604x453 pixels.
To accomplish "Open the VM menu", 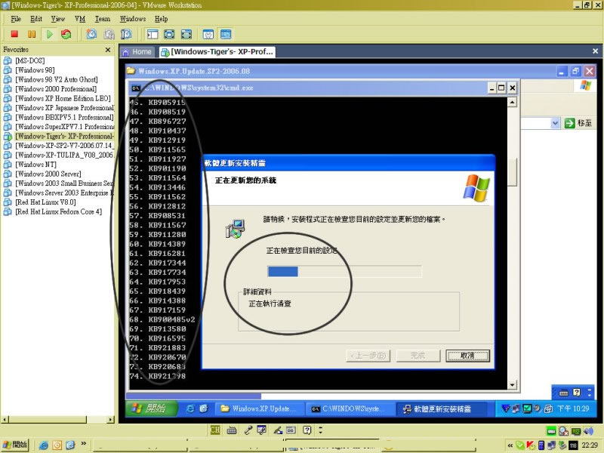I will (80, 18).
